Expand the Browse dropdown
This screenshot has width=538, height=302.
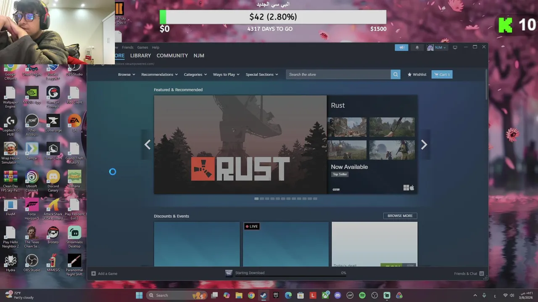pyautogui.click(x=127, y=74)
